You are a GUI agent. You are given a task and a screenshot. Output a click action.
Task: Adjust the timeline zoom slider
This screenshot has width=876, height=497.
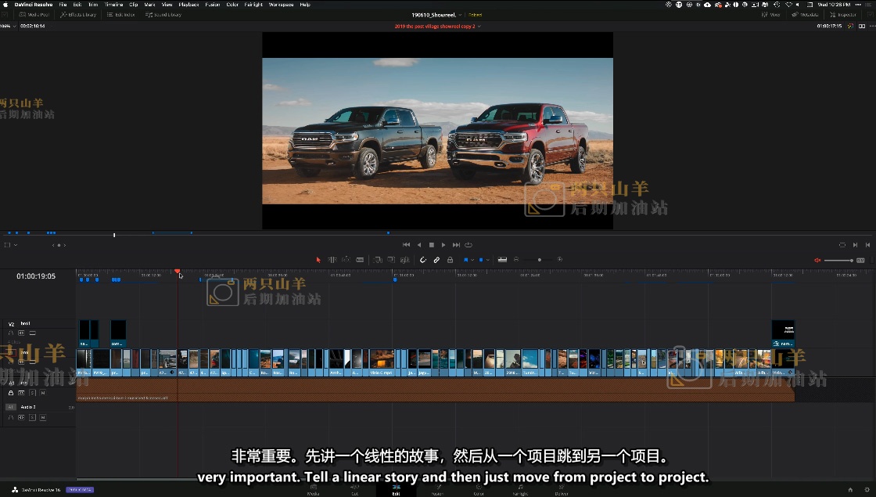[539, 260]
